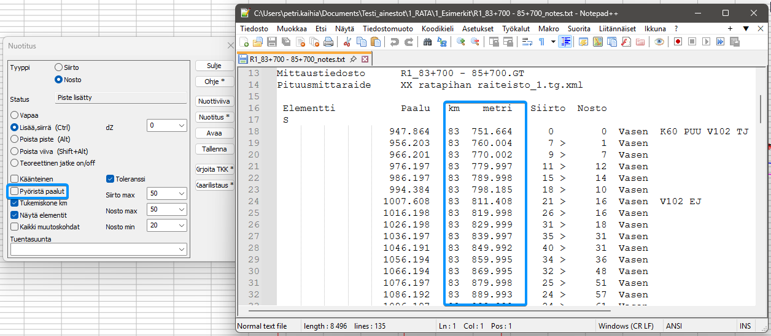Uncheck the Toleranssi checkbox
Image resolution: width=771 pixels, height=336 pixels.
110,179
